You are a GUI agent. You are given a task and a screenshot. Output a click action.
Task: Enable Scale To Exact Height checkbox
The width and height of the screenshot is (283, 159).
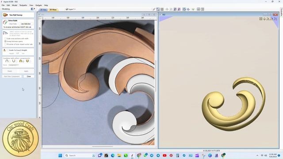(x=8, y=50)
